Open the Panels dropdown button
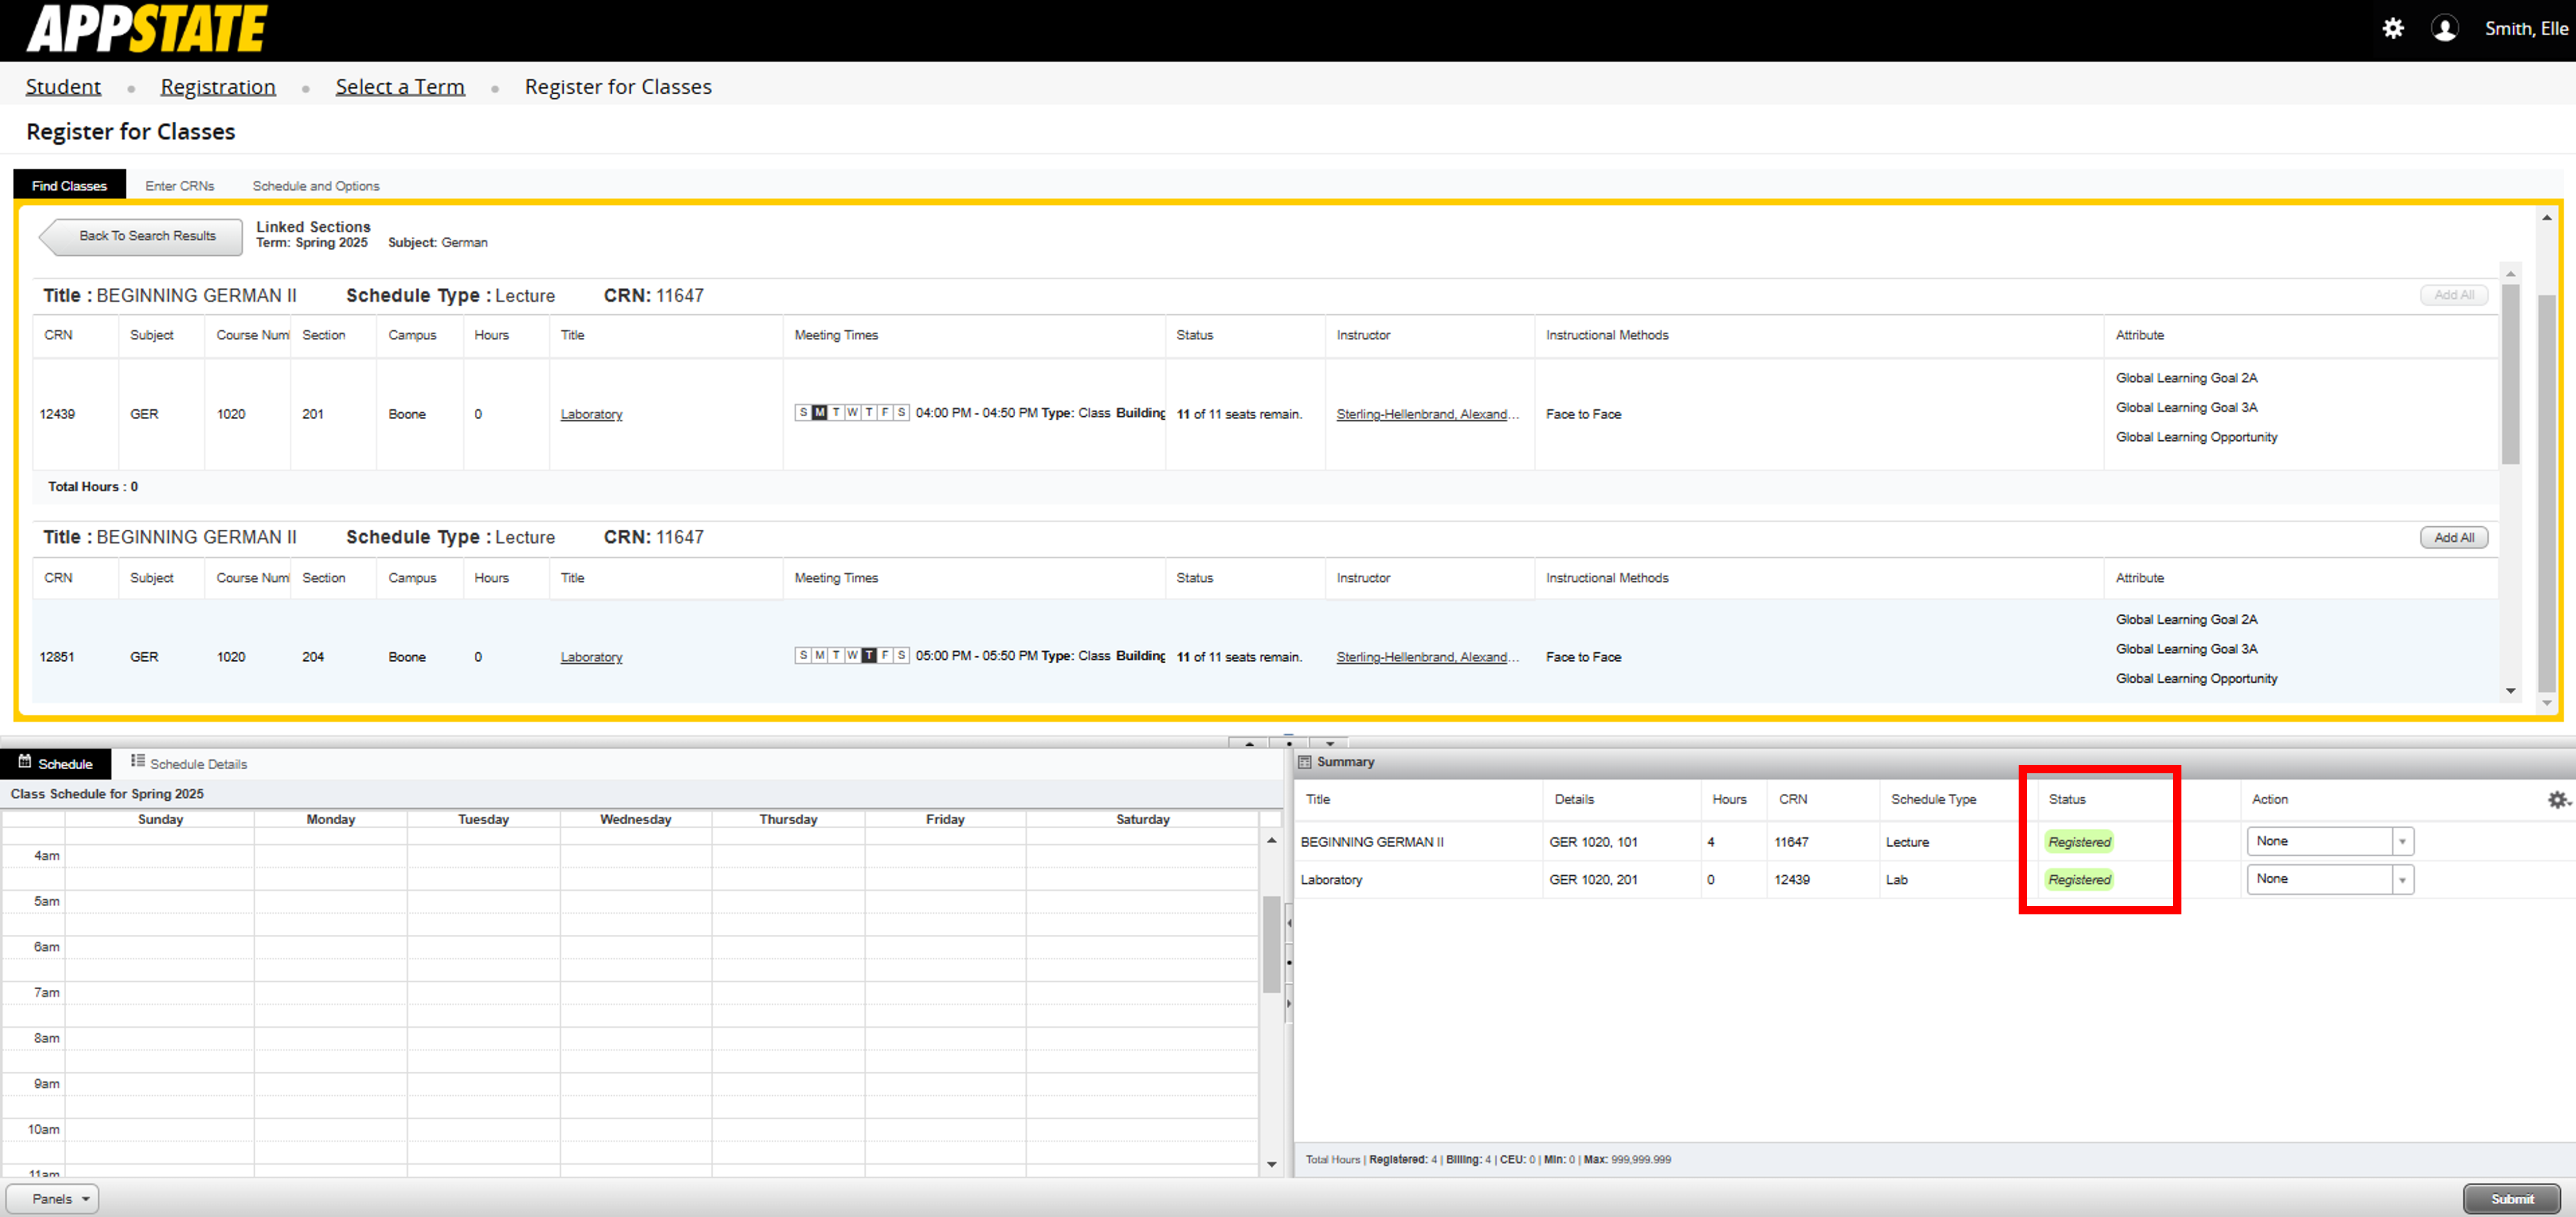Image resolution: width=2576 pixels, height=1217 pixels. 53,1199
